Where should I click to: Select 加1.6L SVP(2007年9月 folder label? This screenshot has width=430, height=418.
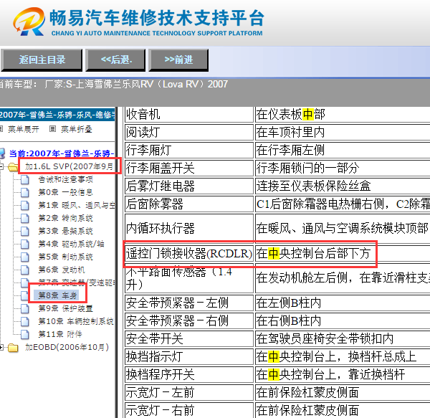click(69, 166)
